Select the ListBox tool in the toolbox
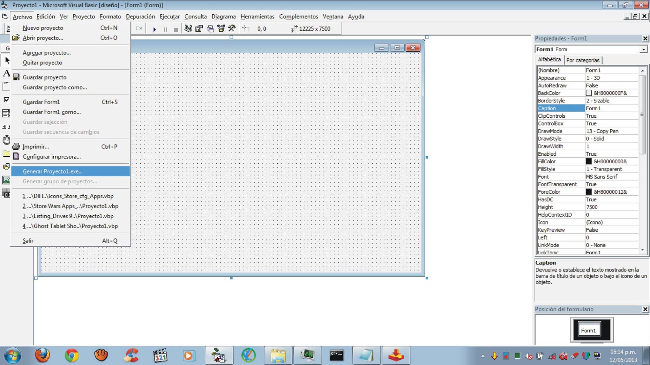The width and height of the screenshot is (650, 365). 6,113
